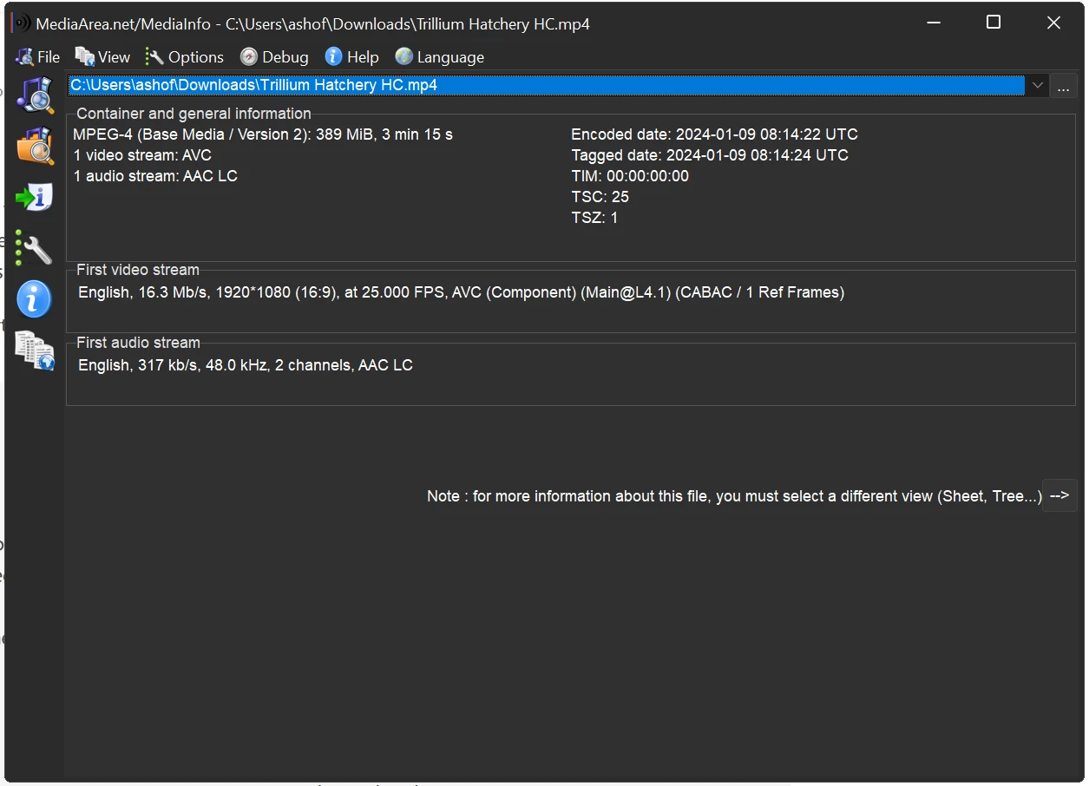The image size is (1089, 786).
Task: Click the website documents sidebar icon
Action: coord(35,350)
